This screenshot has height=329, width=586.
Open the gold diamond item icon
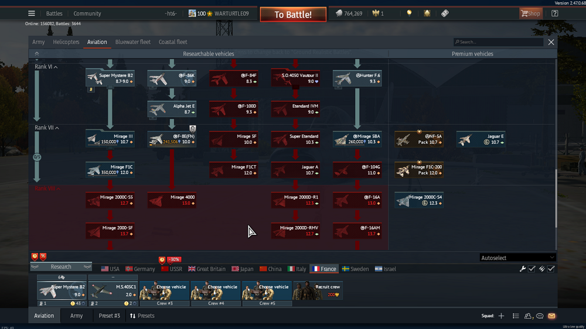[427, 13]
